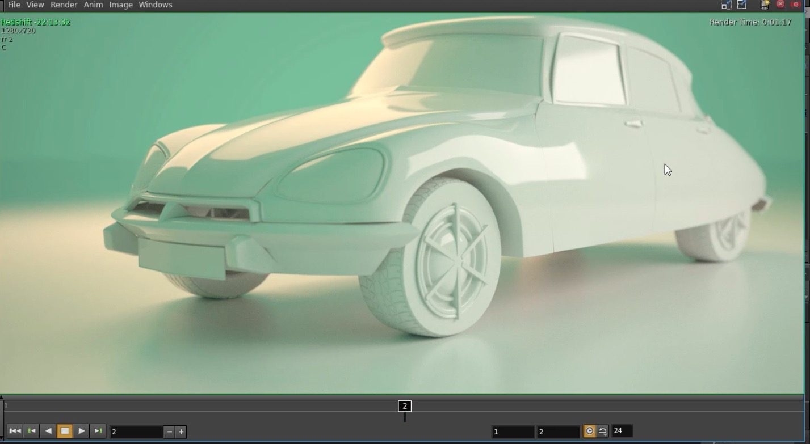Step forward one frame
Image resolution: width=810 pixels, height=444 pixels.
(x=98, y=432)
